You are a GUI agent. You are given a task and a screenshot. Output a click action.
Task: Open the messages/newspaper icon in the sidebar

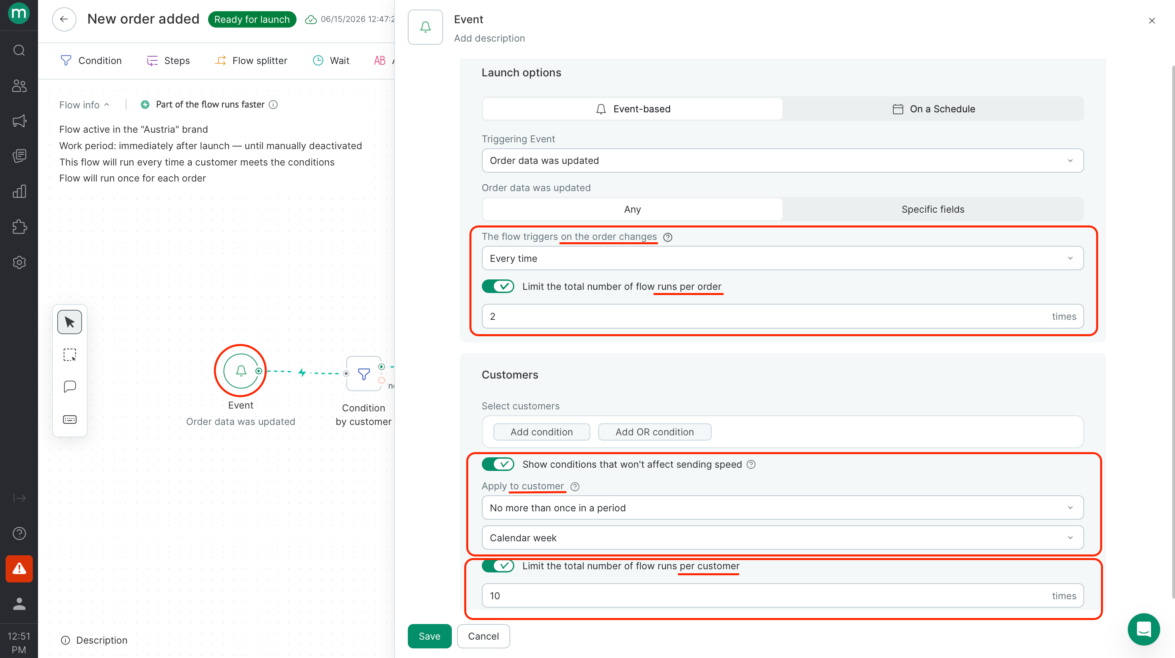click(19, 156)
